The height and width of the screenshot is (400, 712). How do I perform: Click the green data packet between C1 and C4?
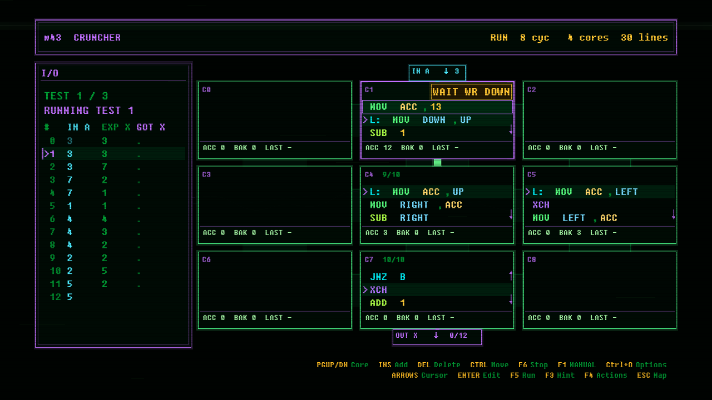click(x=437, y=162)
